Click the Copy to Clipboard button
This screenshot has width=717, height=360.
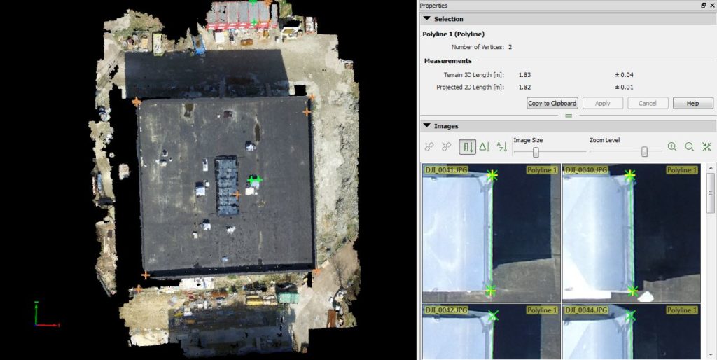(552, 103)
